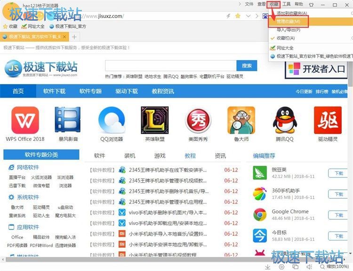353x271 pixels.
Task: Select 添加到收藏夹(A) menu entry
Action: click(x=311, y=13)
